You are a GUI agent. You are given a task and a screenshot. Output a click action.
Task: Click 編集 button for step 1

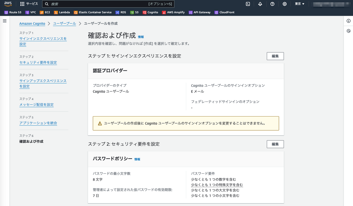coord(275,56)
